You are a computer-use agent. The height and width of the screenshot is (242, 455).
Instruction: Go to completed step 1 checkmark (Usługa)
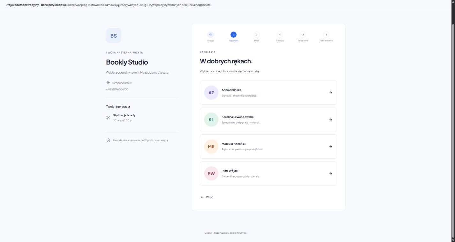coord(210,34)
